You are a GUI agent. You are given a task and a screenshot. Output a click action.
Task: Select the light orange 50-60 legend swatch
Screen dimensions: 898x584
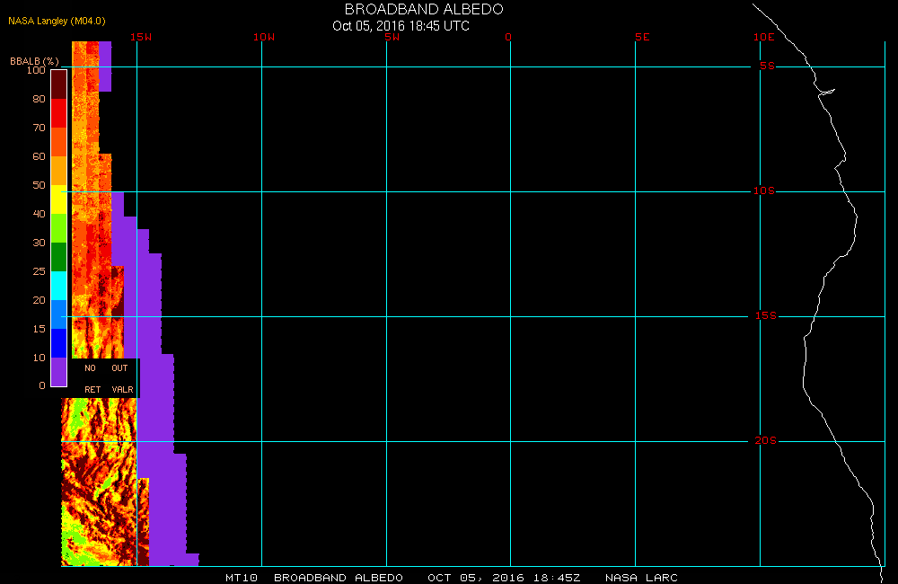point(59,171)
